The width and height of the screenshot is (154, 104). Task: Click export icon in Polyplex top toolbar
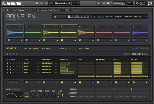point(95,17)
